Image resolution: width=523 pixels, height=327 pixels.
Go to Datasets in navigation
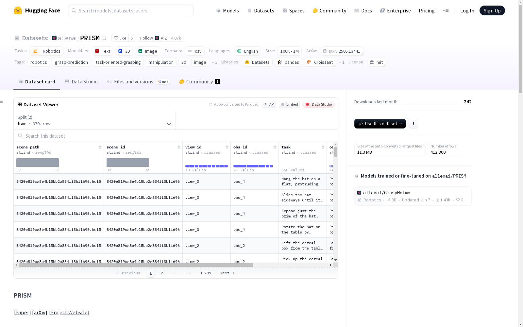(261, 10)
